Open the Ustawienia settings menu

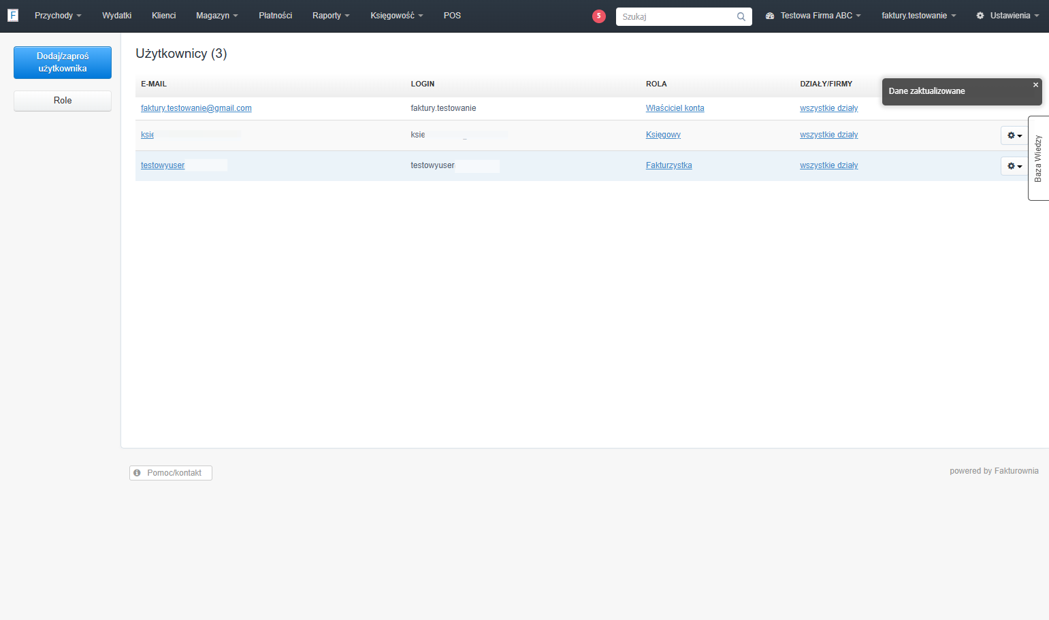pyautogui.click(x=1007, y=16)
